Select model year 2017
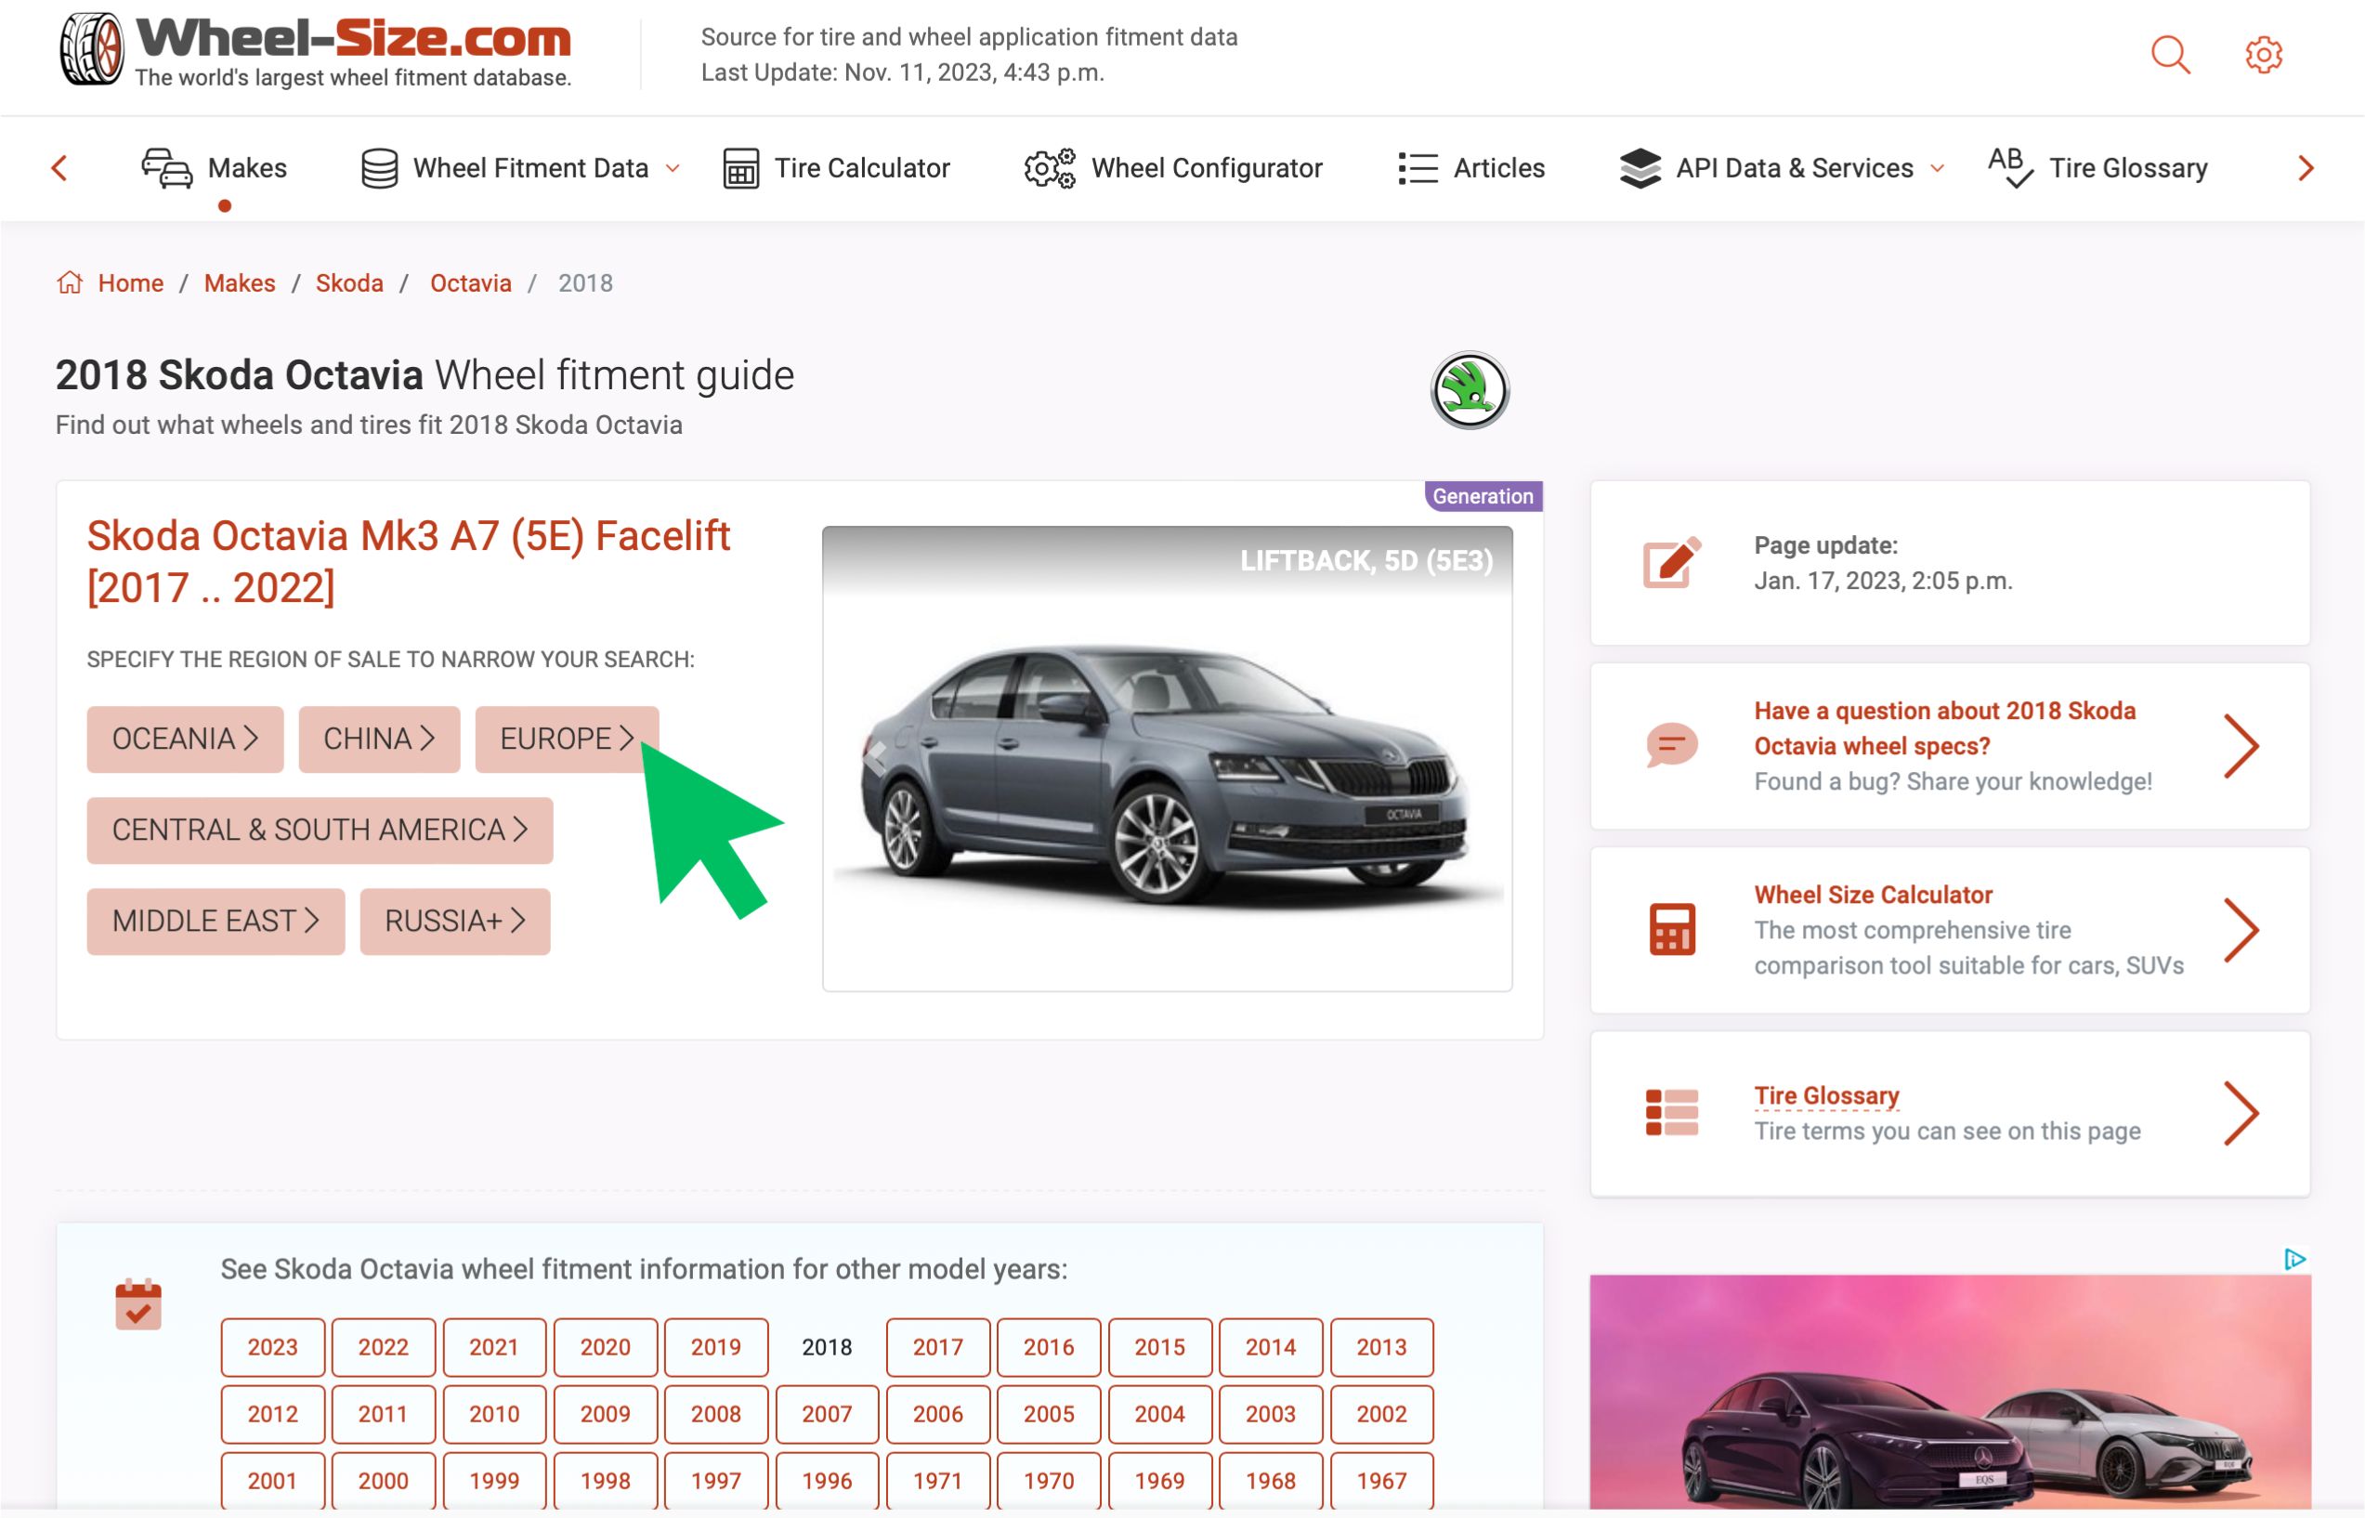The height and width of the screenshot is (1518, 2365). [938, 1347]
